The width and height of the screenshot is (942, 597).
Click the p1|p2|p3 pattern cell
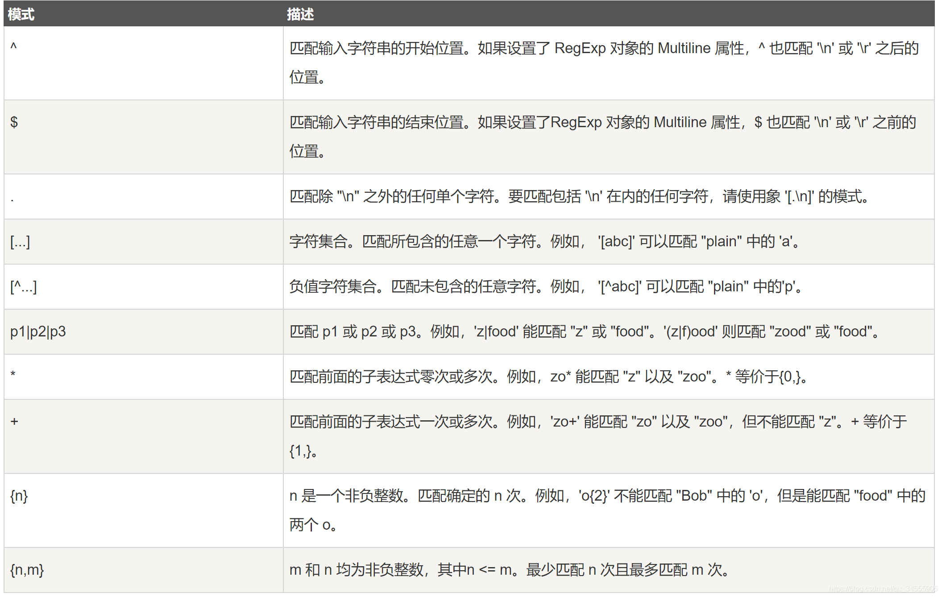pyautogui.click(x=38, y=332)
